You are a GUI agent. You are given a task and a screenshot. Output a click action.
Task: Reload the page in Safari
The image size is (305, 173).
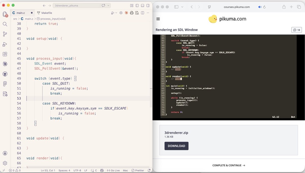265,7
